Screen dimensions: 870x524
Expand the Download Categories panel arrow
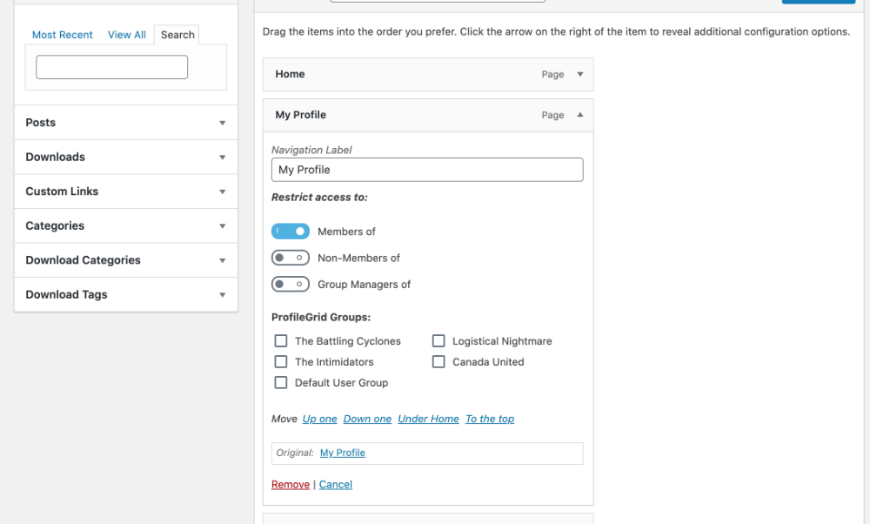222,260
